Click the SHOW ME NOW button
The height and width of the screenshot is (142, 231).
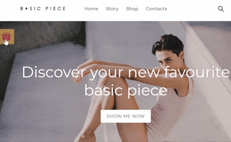tap(126, 116)
